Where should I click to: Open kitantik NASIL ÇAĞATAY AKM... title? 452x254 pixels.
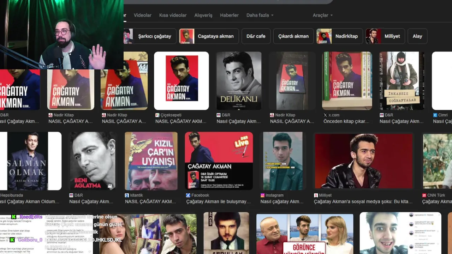[x=150, y=201]
